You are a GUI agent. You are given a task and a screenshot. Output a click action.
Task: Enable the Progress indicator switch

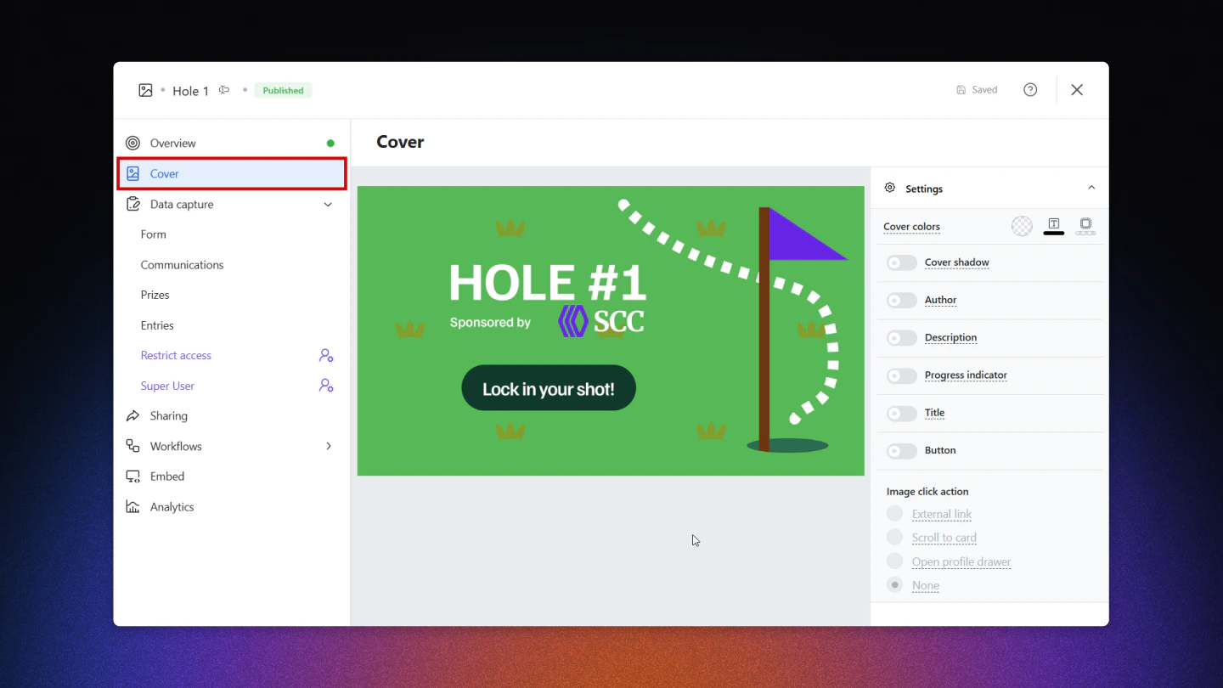(902, 375)
